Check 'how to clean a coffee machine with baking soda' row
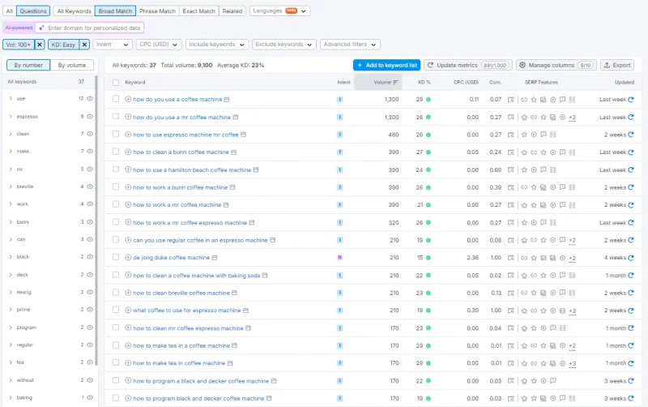This screenshot has width=648, height=407. [116, 275]
